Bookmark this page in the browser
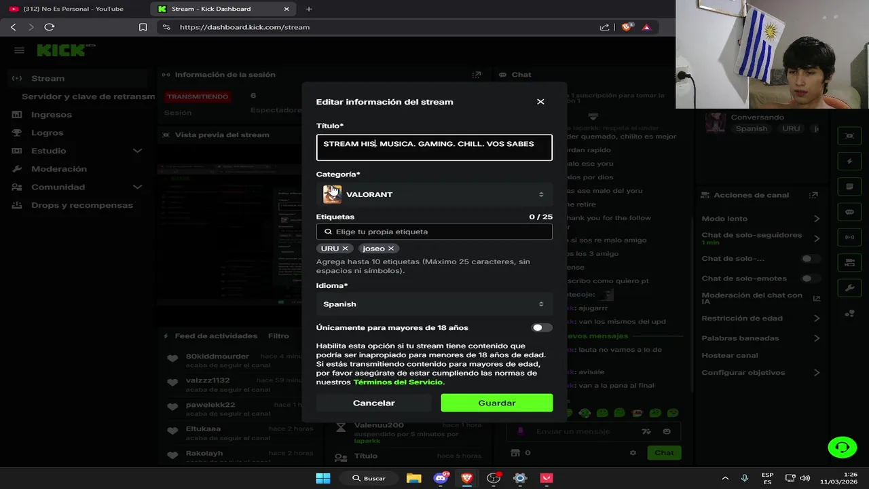Viewport: 869px width, 489px height. point(143,27)
